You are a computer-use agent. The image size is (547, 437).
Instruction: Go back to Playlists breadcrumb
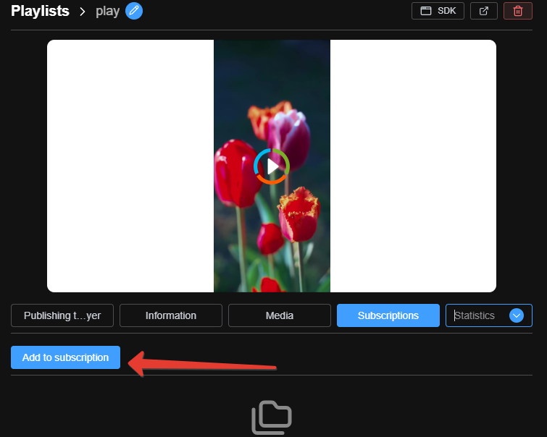[40, 11]
